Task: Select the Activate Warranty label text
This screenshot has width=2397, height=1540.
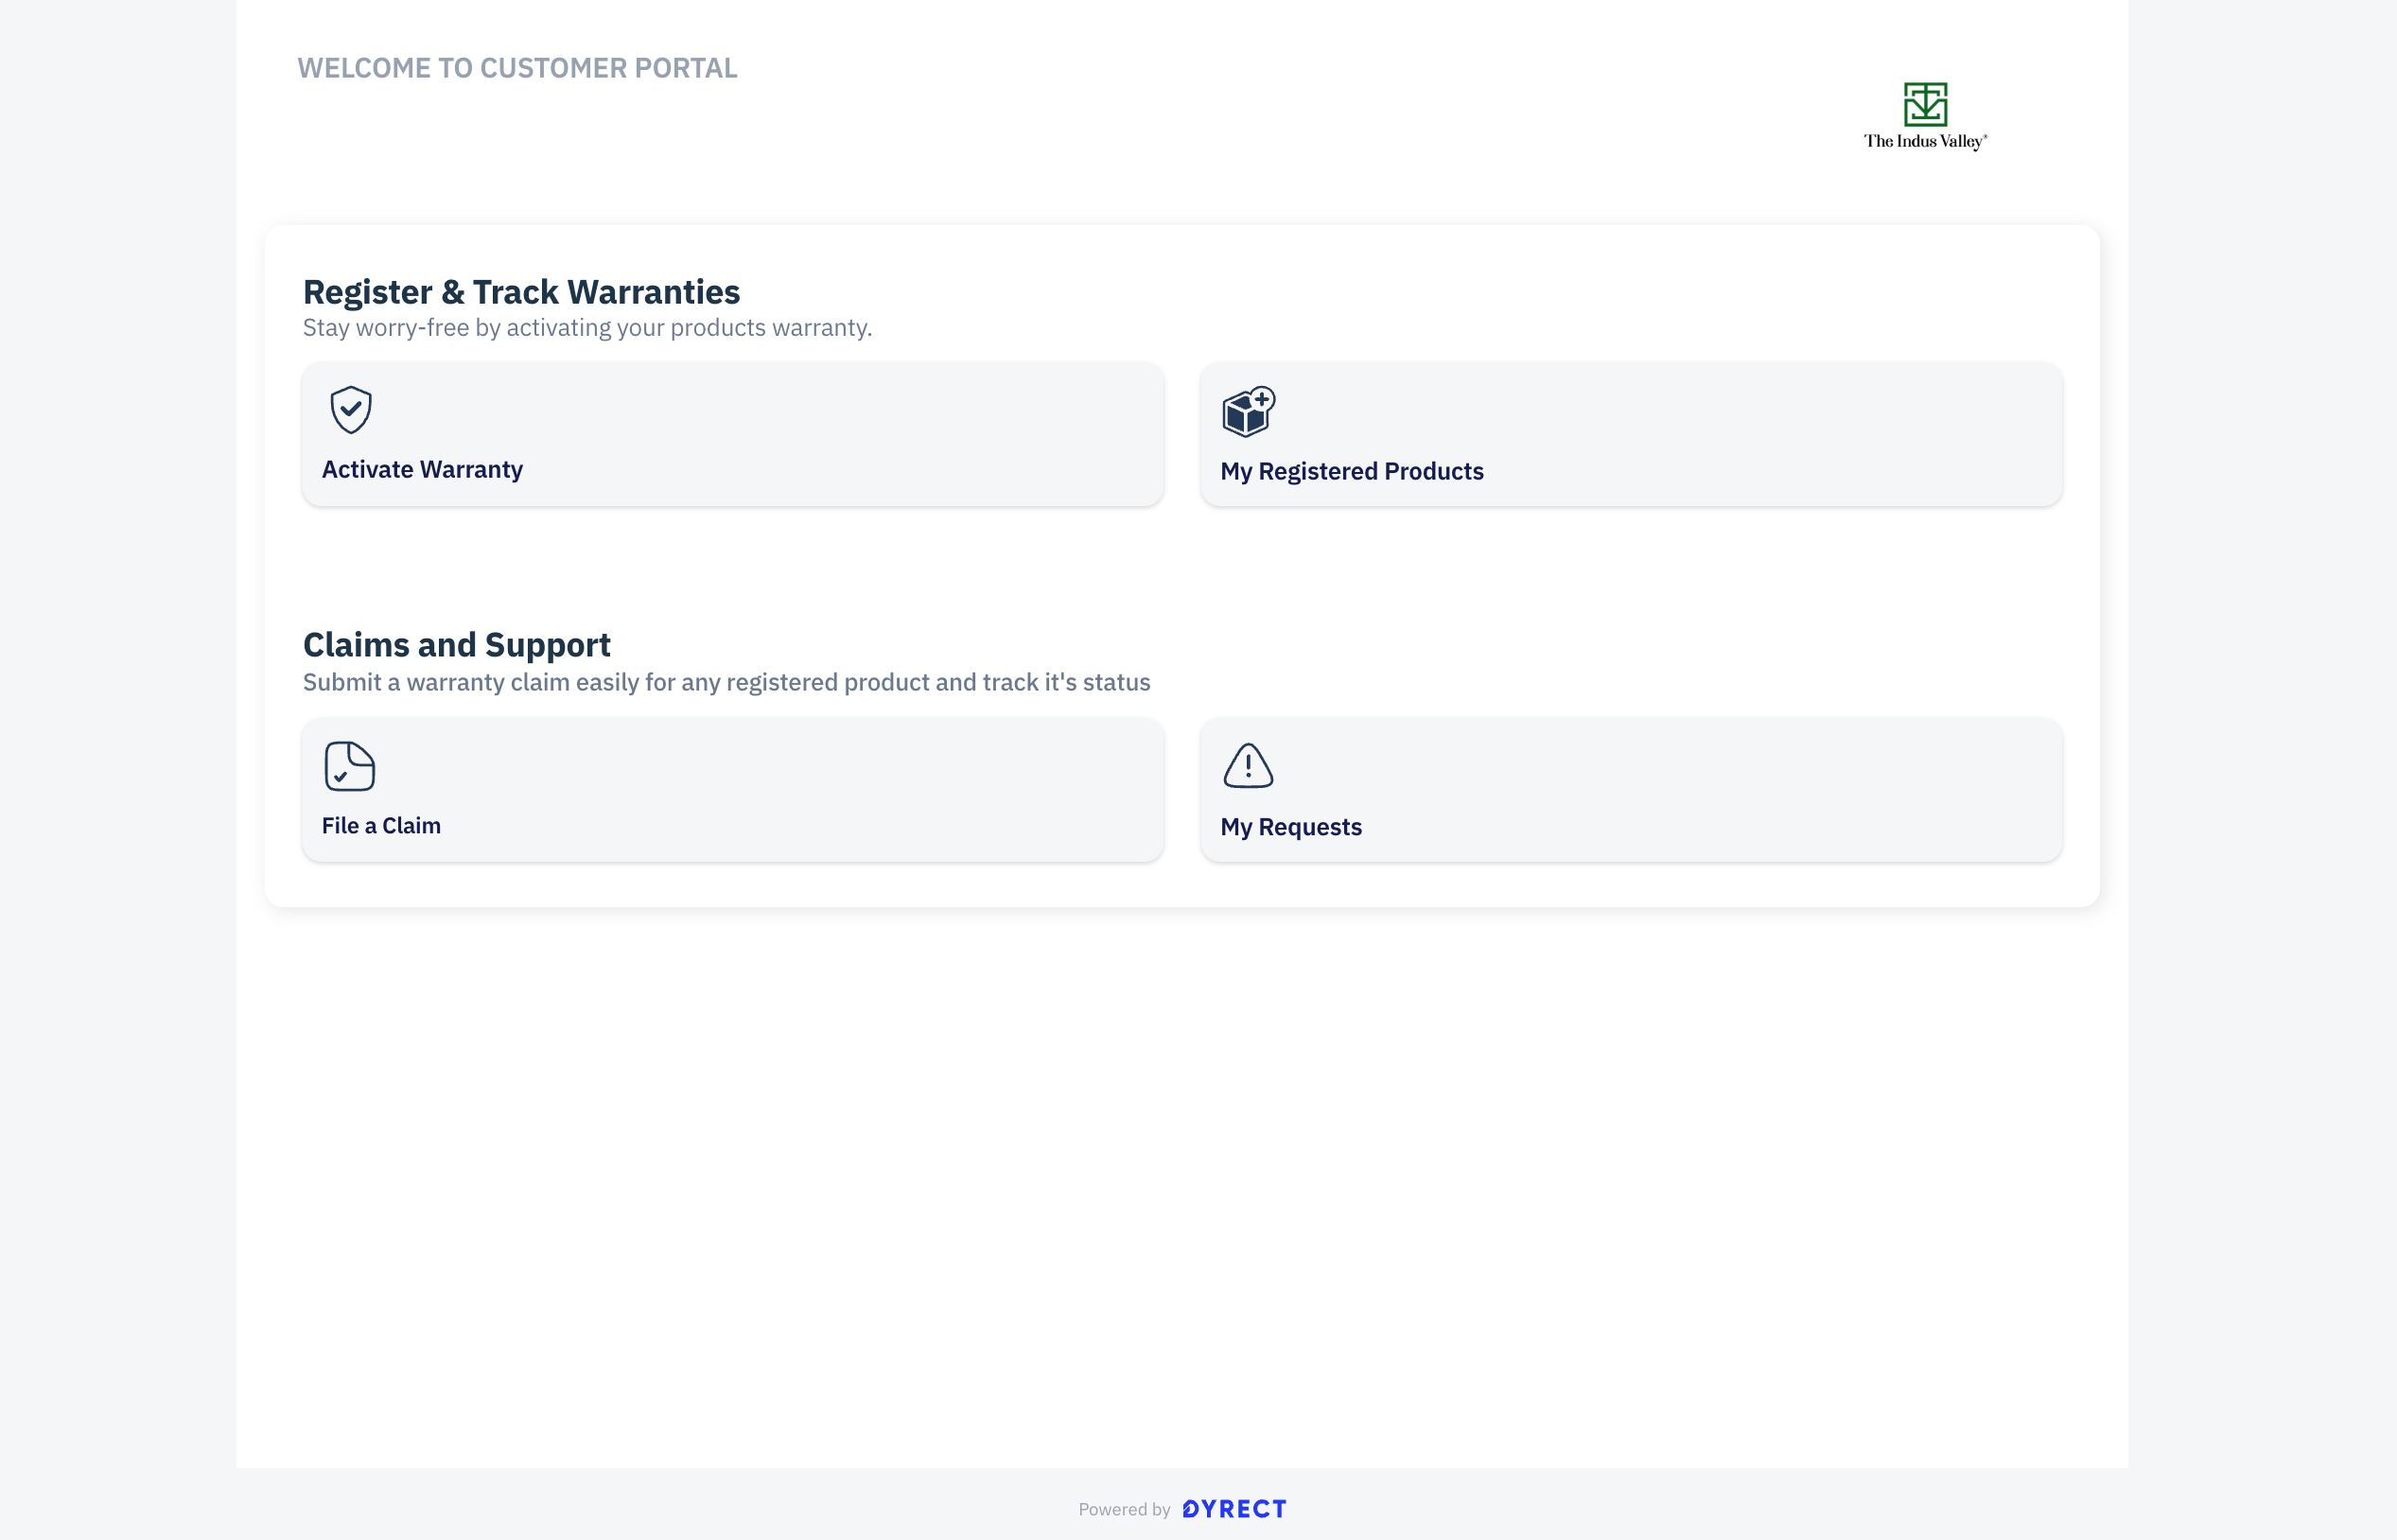Action: tap(422, 470)
